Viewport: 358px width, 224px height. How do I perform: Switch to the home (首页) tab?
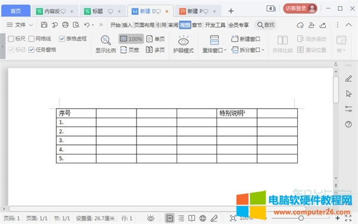pos(16,11)
